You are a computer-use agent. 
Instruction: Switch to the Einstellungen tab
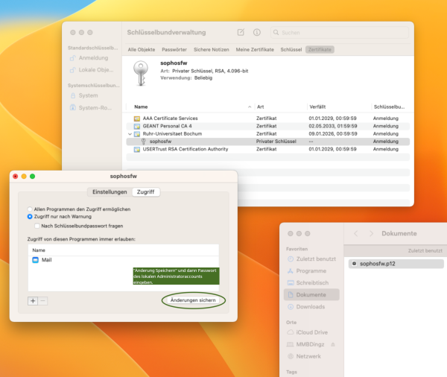coord(109,191)
